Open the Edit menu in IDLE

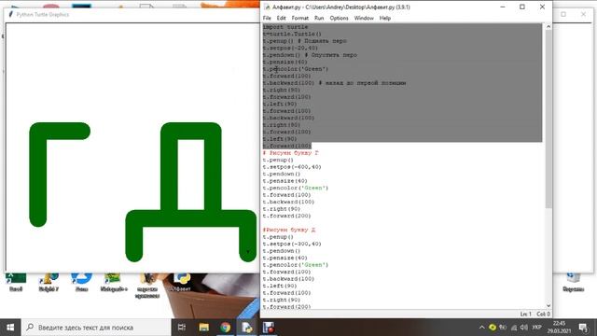tap(281, 18)
